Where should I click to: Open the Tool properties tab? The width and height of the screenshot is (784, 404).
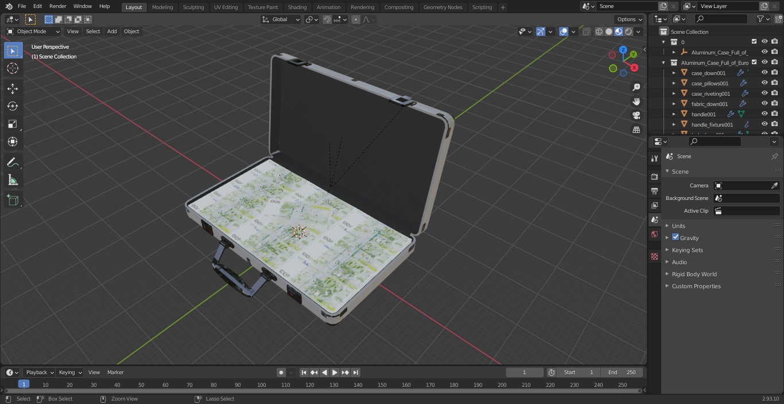654,159
